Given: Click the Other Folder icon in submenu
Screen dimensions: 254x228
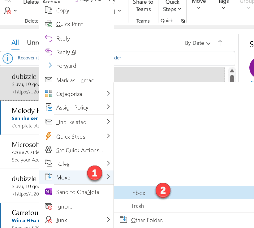Looking at the screenshot, I should tap(123, 220).
